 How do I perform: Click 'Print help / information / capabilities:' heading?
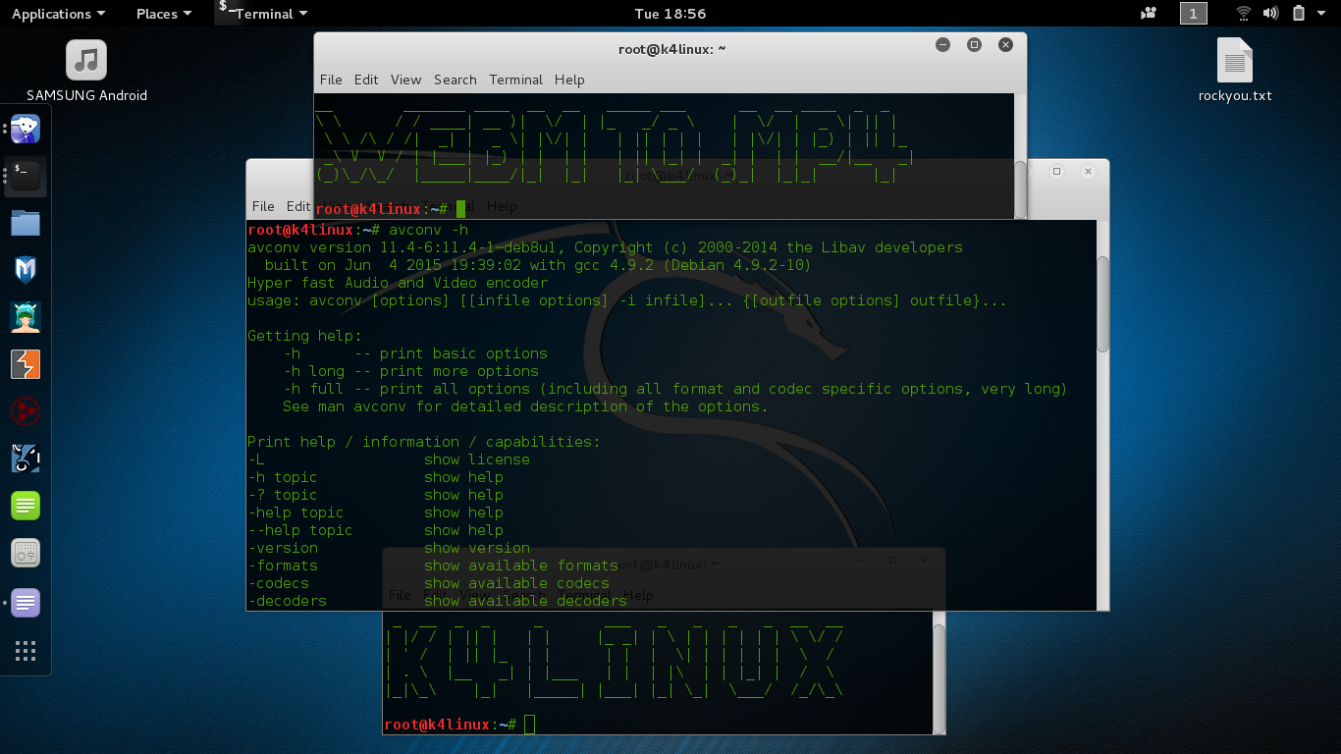[424, 442]
